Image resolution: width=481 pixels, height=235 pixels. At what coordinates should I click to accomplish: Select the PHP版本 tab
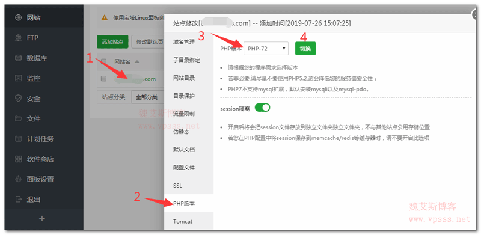coord(189,203)
